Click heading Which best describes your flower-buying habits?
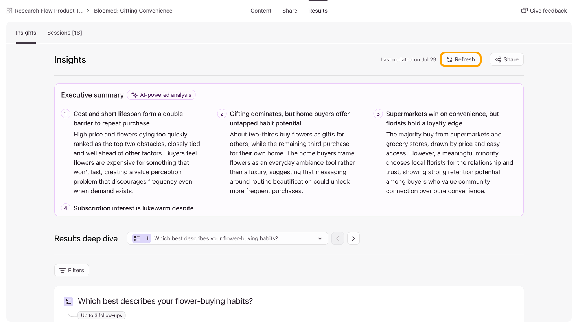 (x=166, y=301)
